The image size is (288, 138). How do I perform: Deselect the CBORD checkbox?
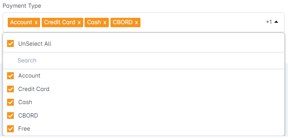(10, 116)
